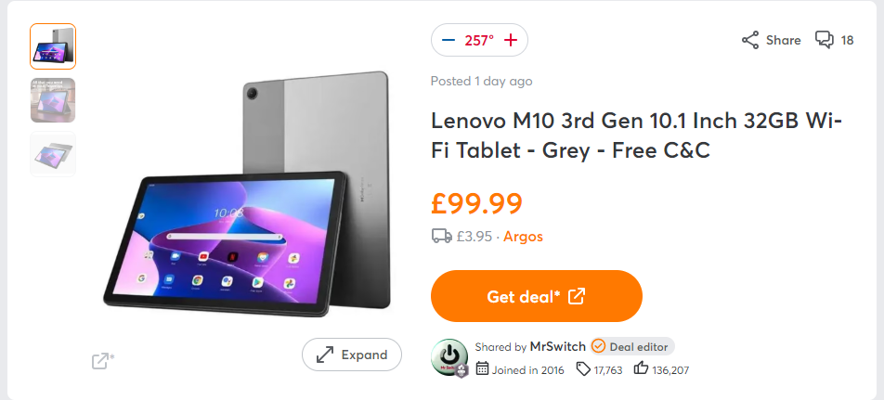This screenshot has height=400, width=884.
Task: Open the comments bubble icon
Action: 824,40
